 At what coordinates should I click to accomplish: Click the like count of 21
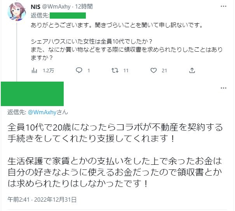point(164,70)
